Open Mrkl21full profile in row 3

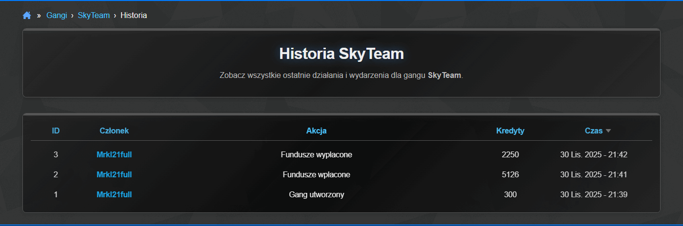(114, 154)
